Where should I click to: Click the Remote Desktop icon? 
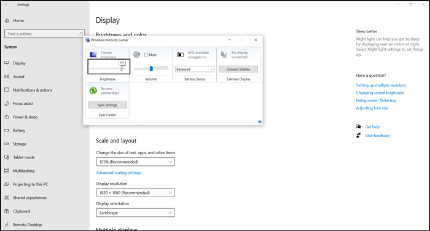click(7, 224)
